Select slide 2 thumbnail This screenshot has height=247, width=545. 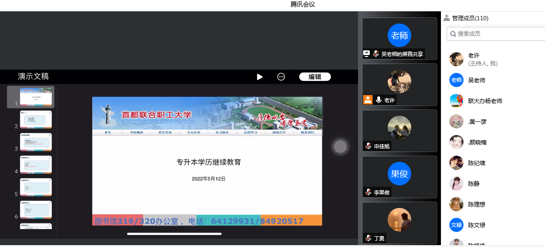pos(36,120)
